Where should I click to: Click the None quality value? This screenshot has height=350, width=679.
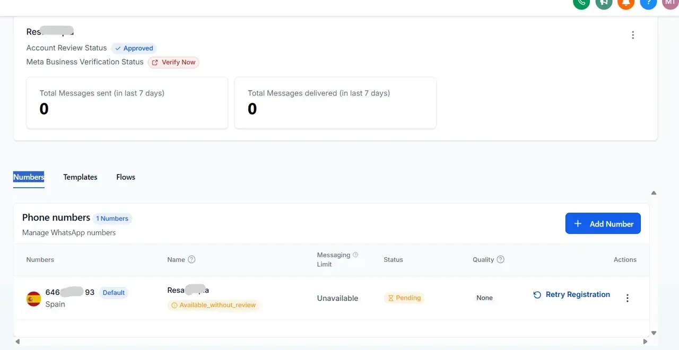pos(484,298)
